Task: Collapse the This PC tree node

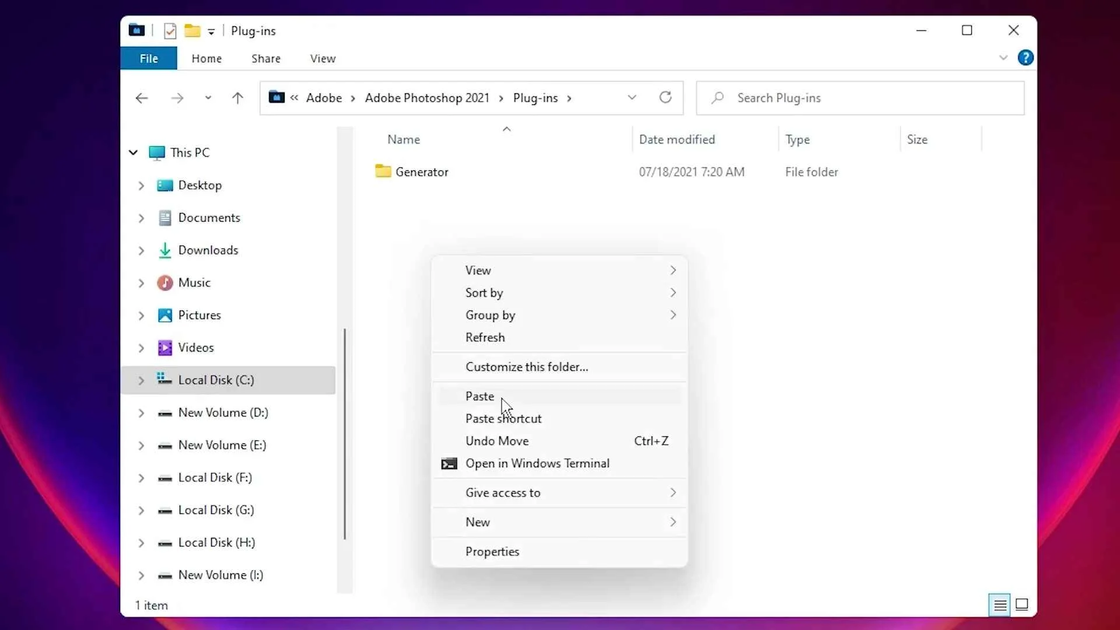Action: click(x=134, y=153)
